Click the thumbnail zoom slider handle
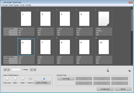 coord(108,68)
